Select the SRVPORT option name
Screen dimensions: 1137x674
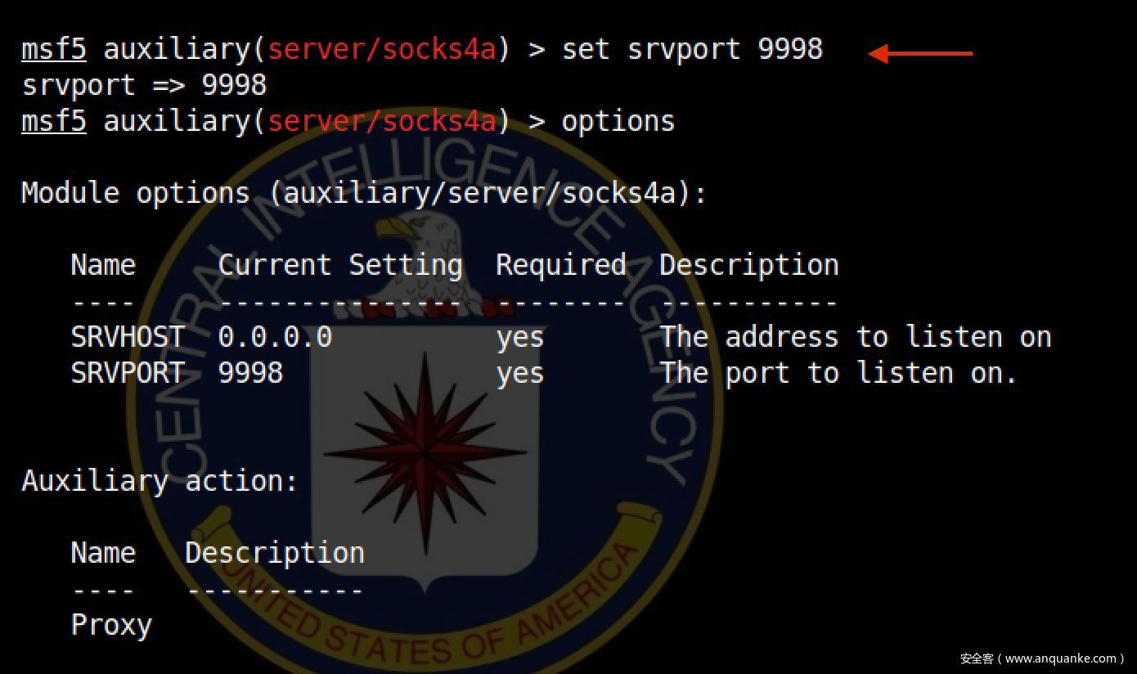click(128, 373)
